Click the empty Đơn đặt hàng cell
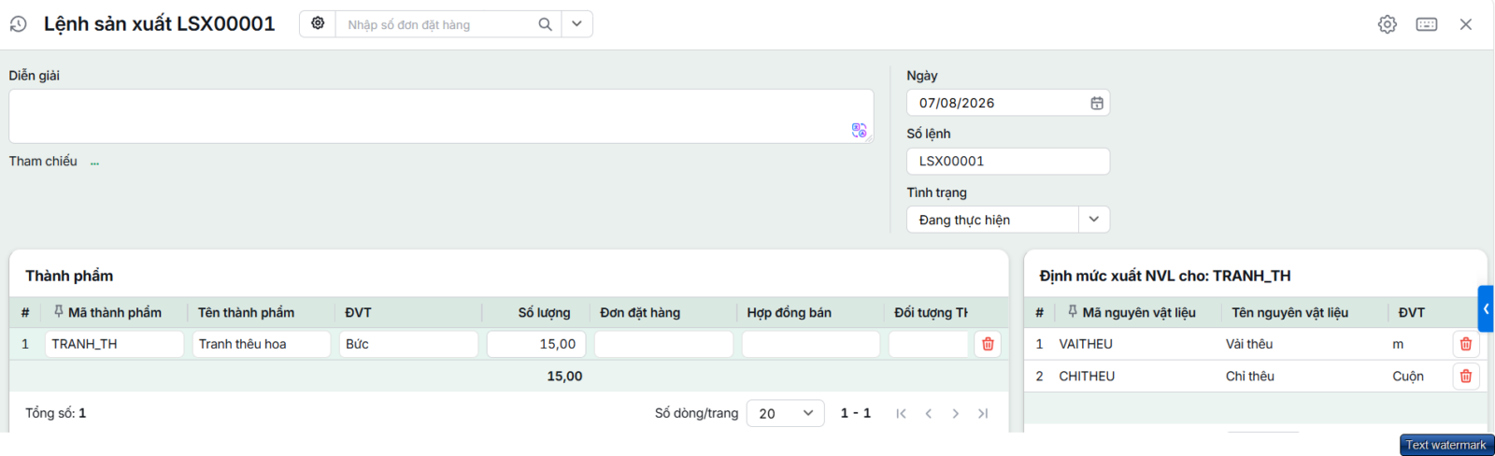The height and width of the screenshot is (456, 1495). point(663,344)
